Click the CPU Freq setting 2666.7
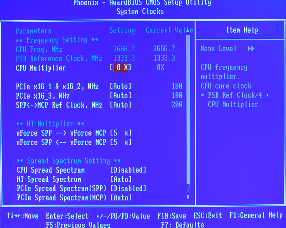286x228 pixels. [124, 49]
